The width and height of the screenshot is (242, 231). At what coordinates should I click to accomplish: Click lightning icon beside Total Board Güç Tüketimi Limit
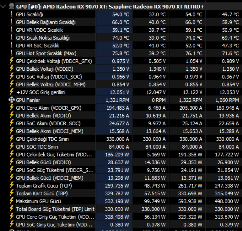pos(11,209)
